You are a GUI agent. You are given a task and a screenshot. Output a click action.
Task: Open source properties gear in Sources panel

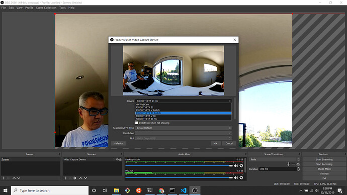point(75,178)
